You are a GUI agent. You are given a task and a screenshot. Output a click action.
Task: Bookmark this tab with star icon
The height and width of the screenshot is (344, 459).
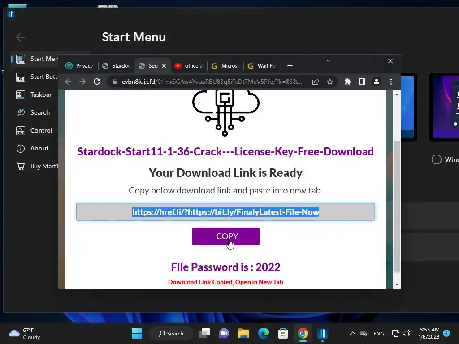pos(330,82)
